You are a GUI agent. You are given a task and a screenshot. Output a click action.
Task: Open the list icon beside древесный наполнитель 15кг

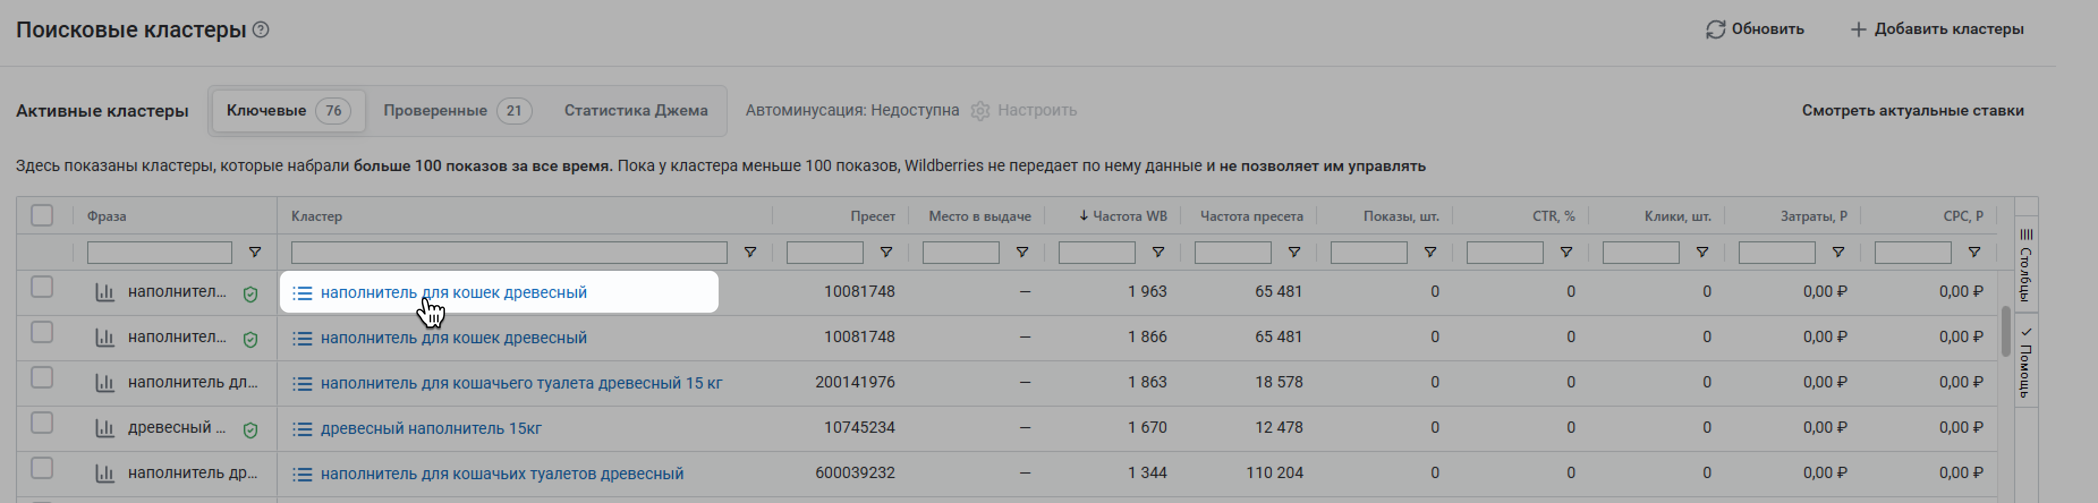[x=302, y=429]
